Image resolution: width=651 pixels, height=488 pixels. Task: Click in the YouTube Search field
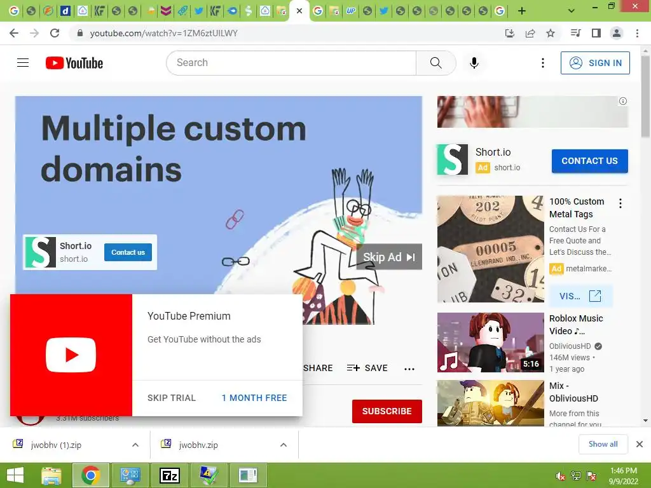click(x=291, y=63)
